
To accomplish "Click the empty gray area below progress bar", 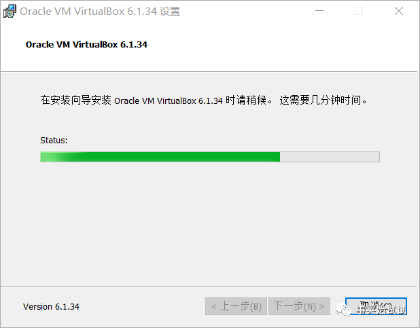I will point(209,223).
